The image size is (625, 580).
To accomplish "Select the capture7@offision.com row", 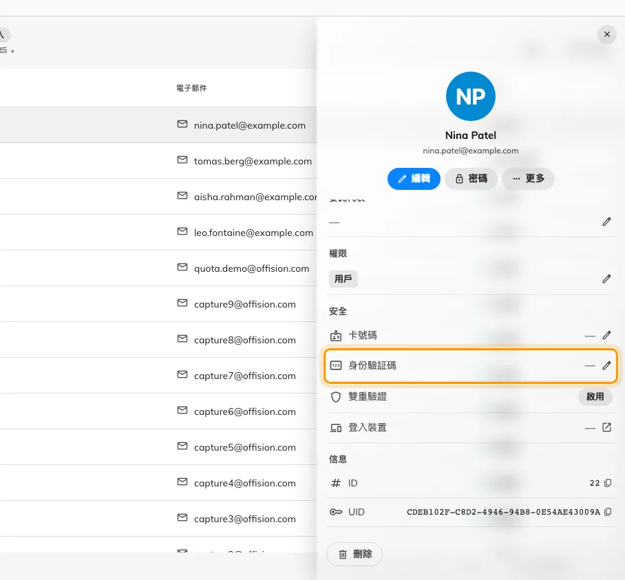I will (x=158, y=376).
